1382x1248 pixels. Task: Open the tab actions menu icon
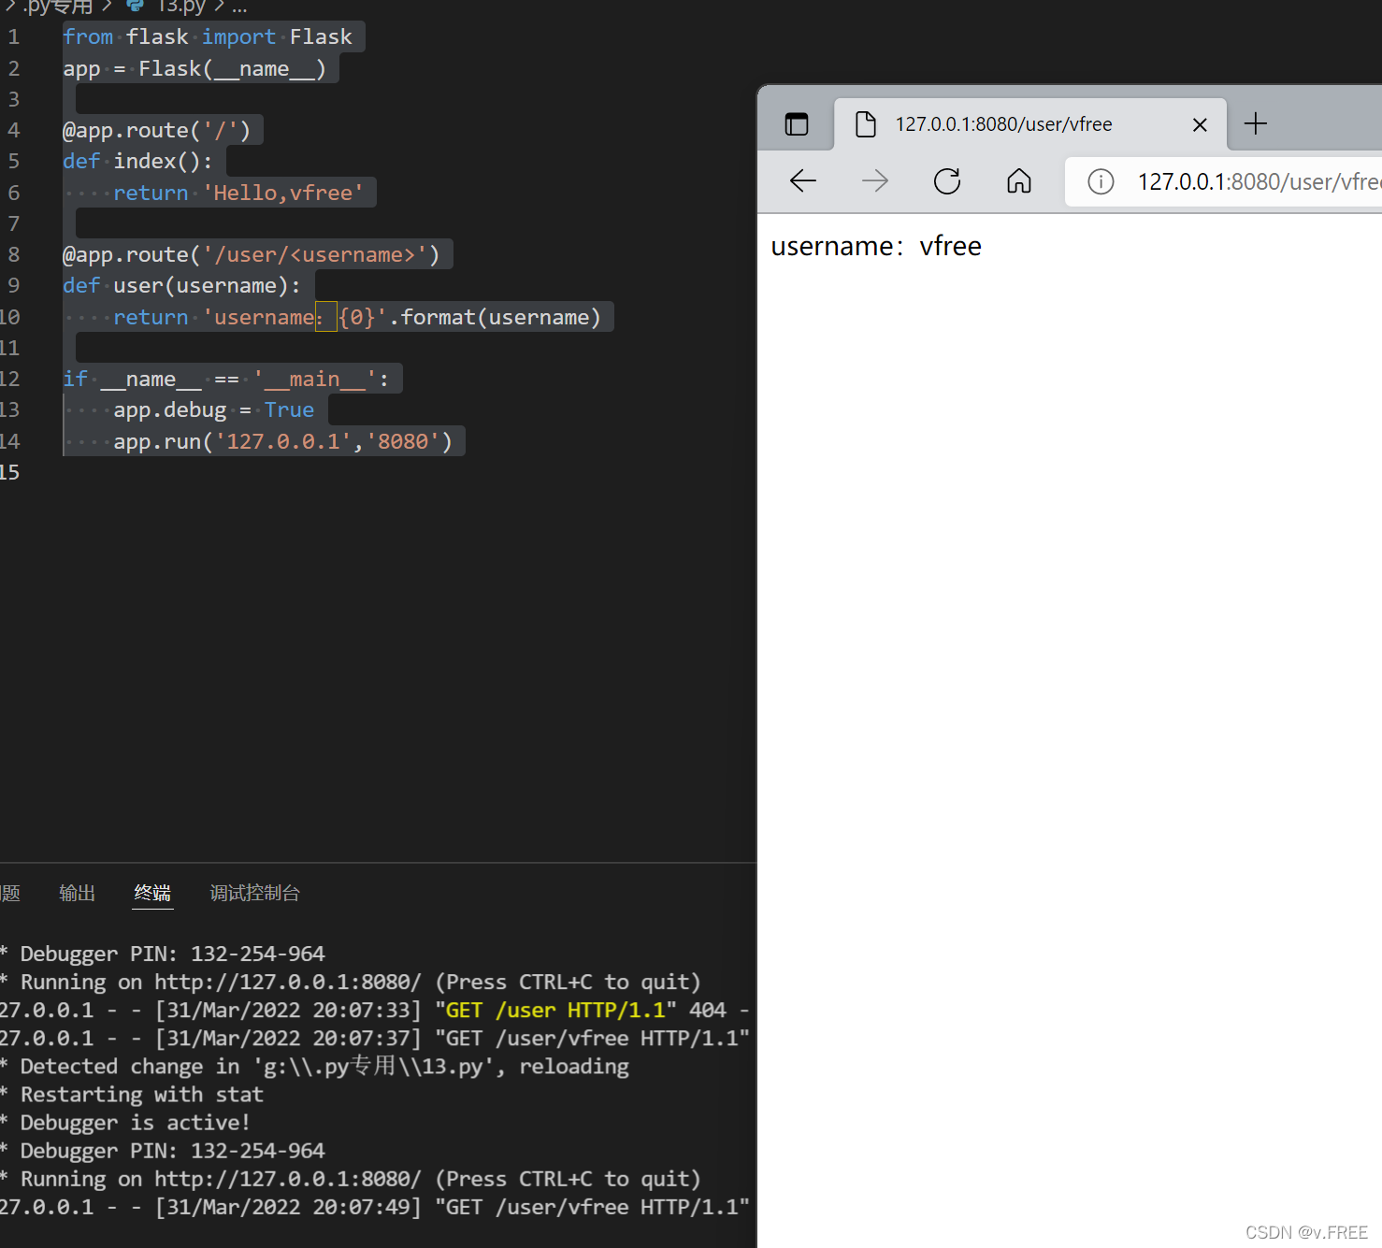797,124
